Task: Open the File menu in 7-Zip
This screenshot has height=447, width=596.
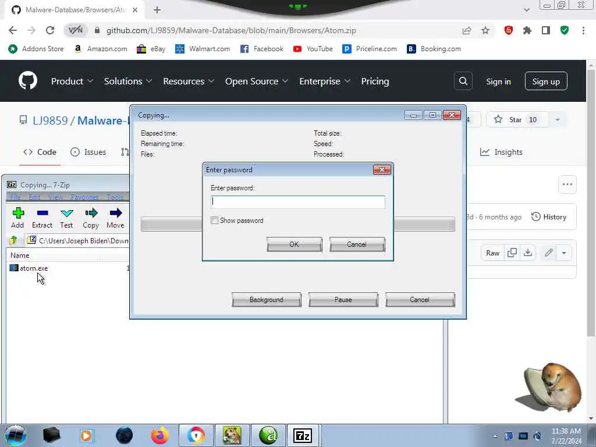Action: pos(15,197)
